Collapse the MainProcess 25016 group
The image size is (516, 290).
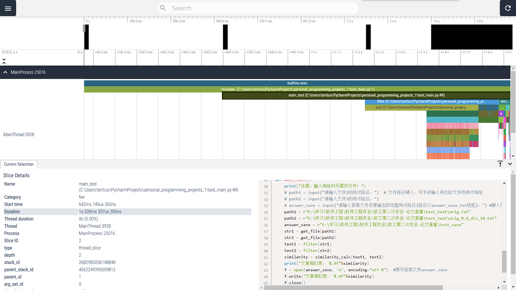[x=5, y=72]
